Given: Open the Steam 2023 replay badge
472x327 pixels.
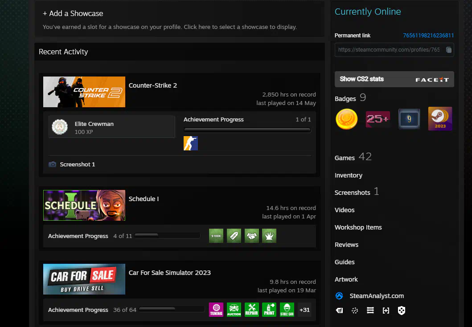Looking at the screenshot, I should pos(440,119).
